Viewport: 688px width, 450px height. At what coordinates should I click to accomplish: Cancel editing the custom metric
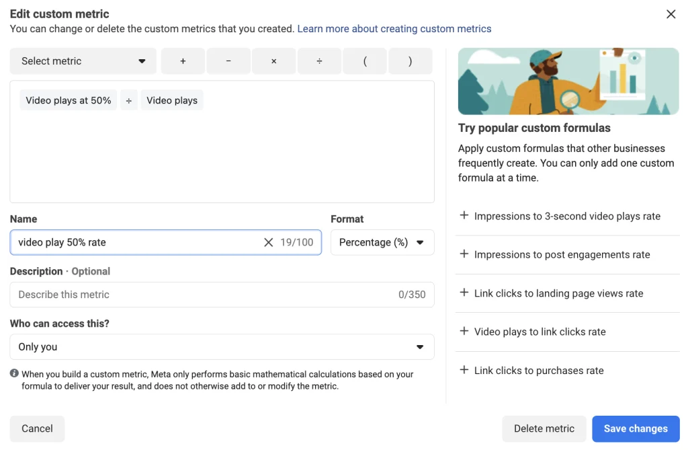tap(37, 428)
